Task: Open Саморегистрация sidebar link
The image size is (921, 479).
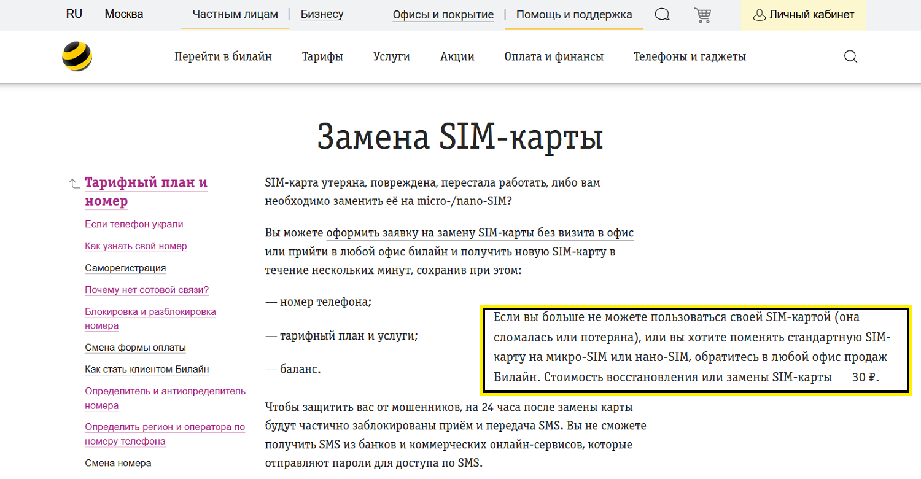Action: 125,268
